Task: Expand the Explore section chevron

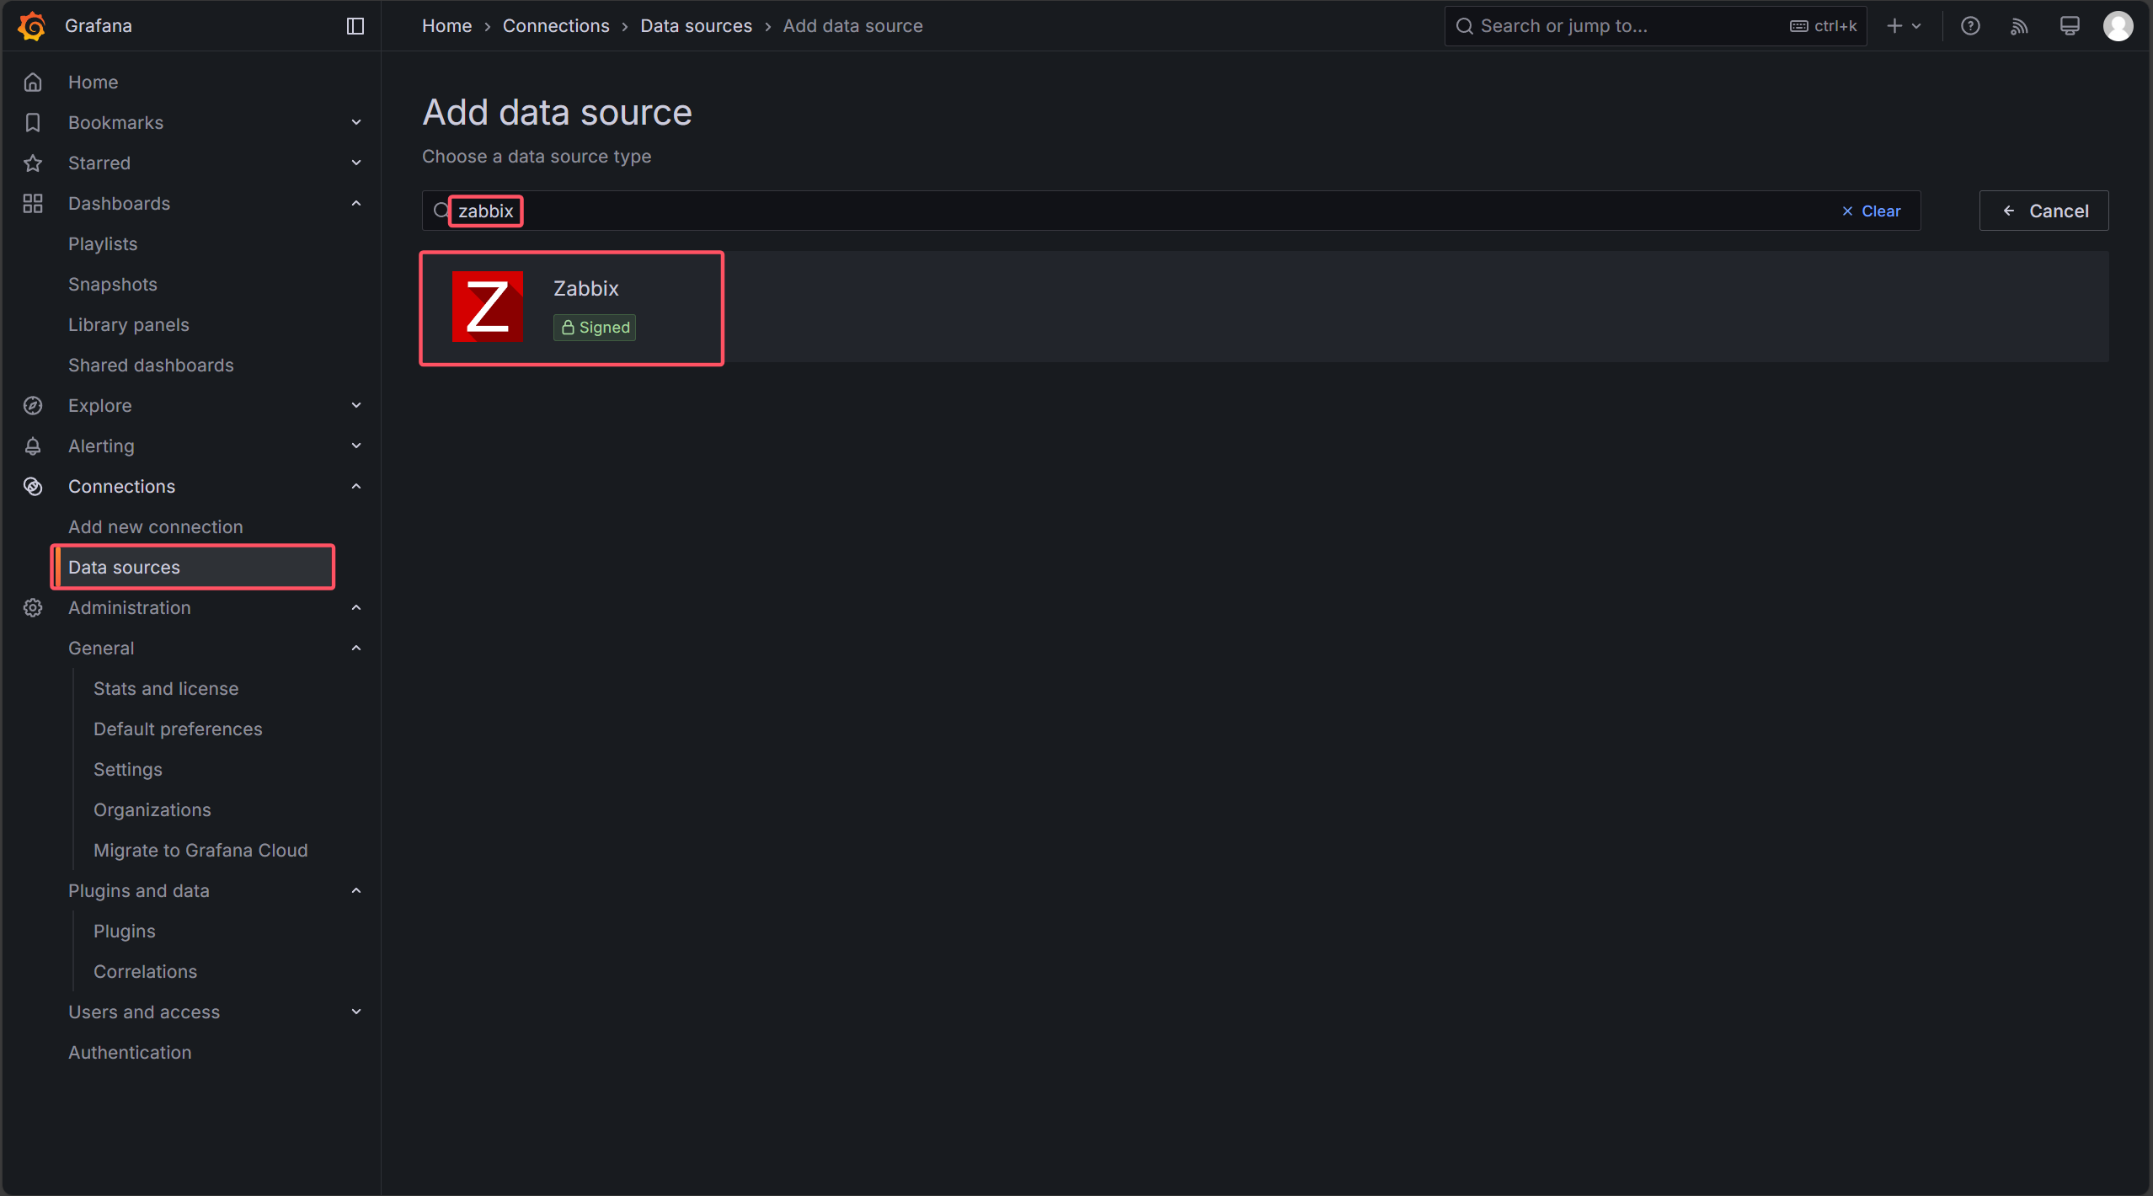Action: (x=356, y=405)
